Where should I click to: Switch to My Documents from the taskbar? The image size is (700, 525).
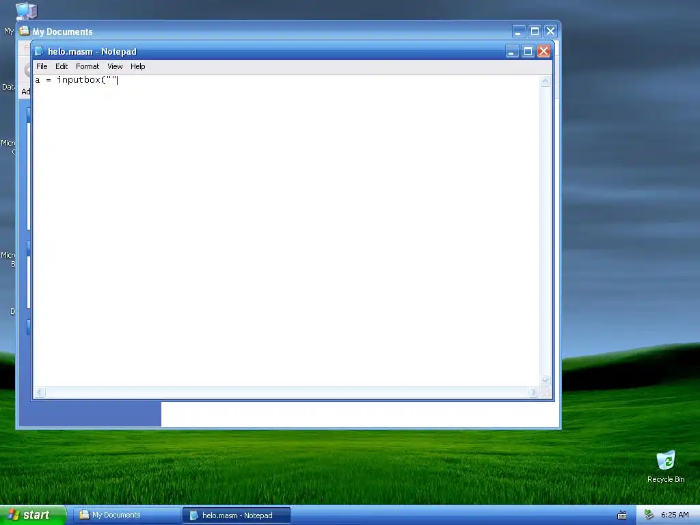tap(126, 515)
